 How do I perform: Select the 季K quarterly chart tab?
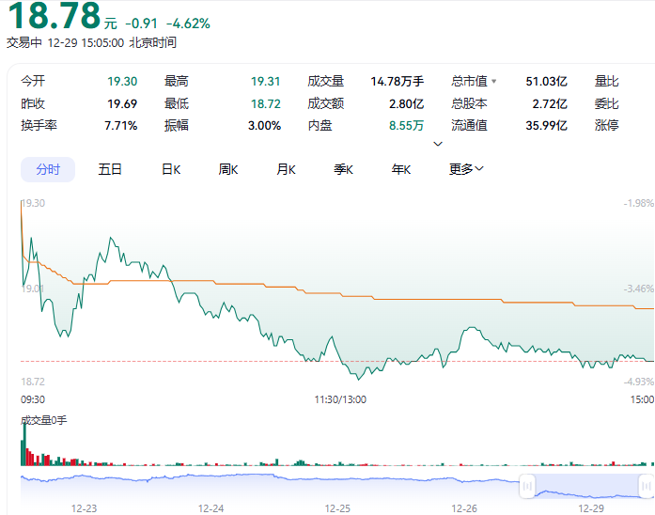pos(343,169)
